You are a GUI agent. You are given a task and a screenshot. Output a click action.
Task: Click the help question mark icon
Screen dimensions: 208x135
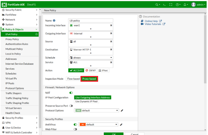(x=178, y=5)
